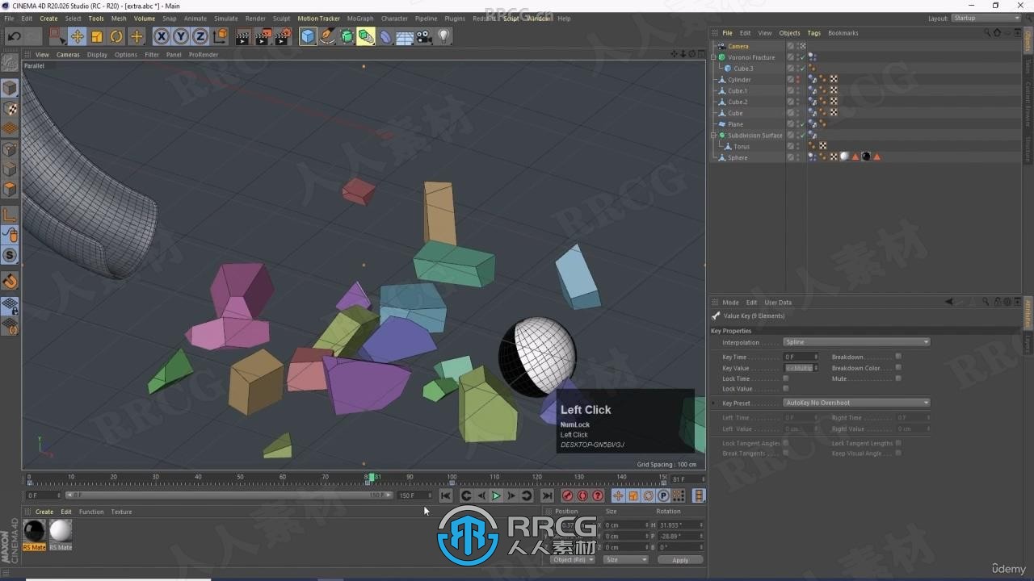Select the black RS Material thumbnail
The height and width of the screenshot is (581, 1034).
click(35, 530)
